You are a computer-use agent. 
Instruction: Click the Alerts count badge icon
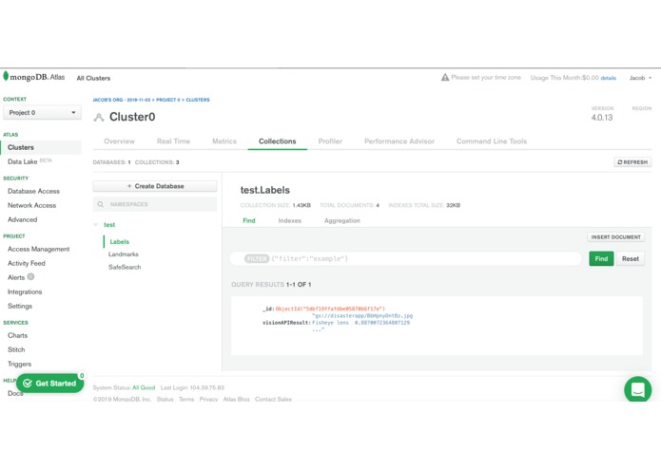[x=30, y=277]
